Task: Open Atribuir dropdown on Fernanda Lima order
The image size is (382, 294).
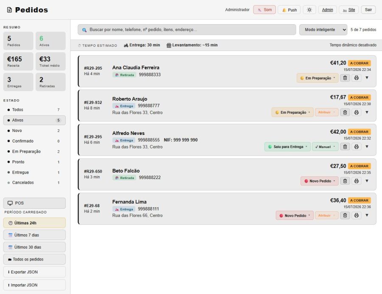Action: (x=326, y=216)
